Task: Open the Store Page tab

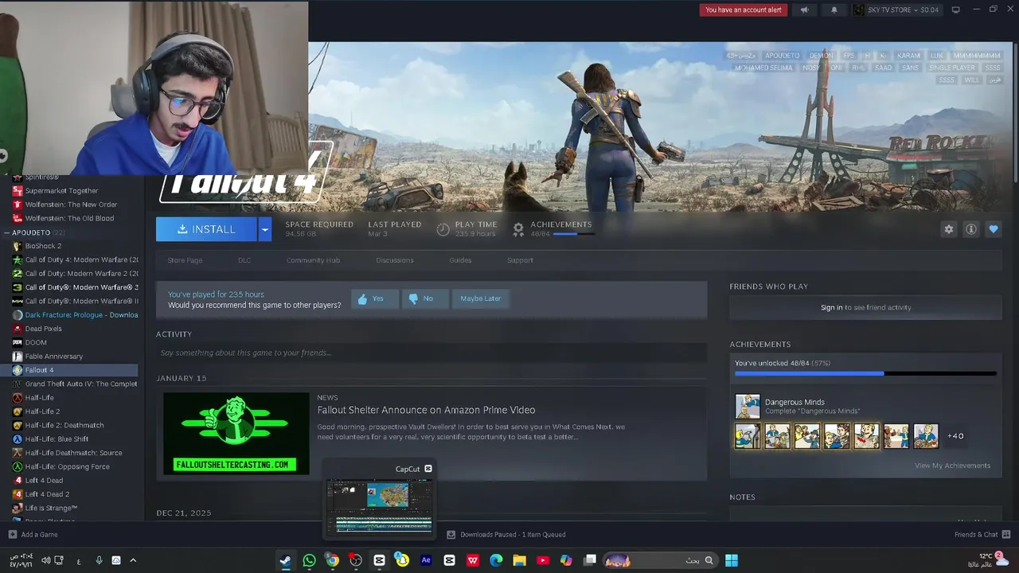Action: pos(185,260)
